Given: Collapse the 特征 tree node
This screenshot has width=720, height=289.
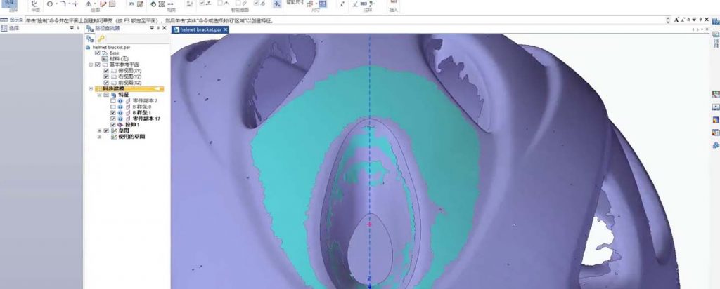Looking at the screenshot, I should (x=100, y=95).
